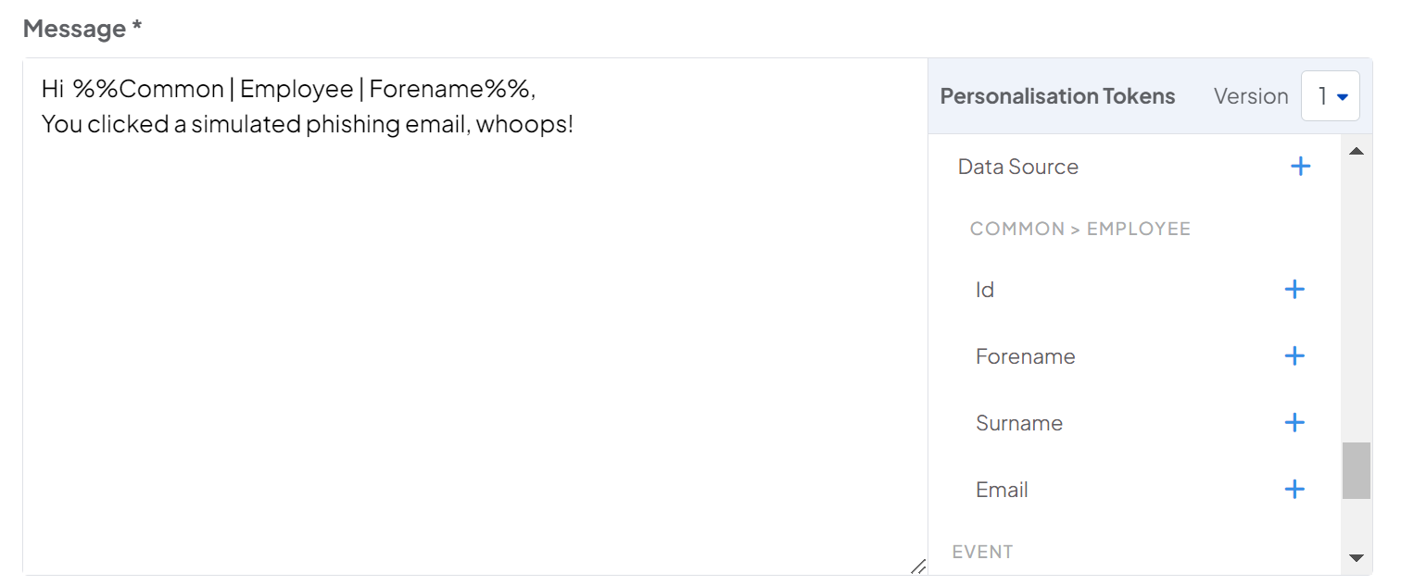Image resolution: width=1401 pixels, height=585 pixels.
Task: Click the EVENT group header
Action: [x=982, y=552]
